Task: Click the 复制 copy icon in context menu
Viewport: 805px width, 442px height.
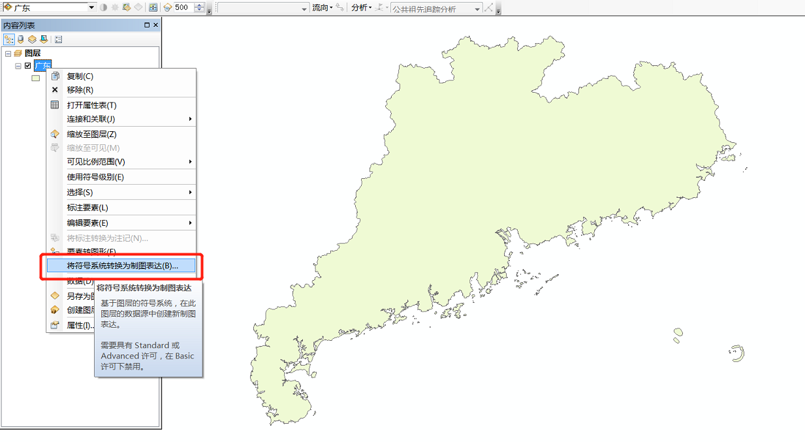Action: tap(55, 76)
